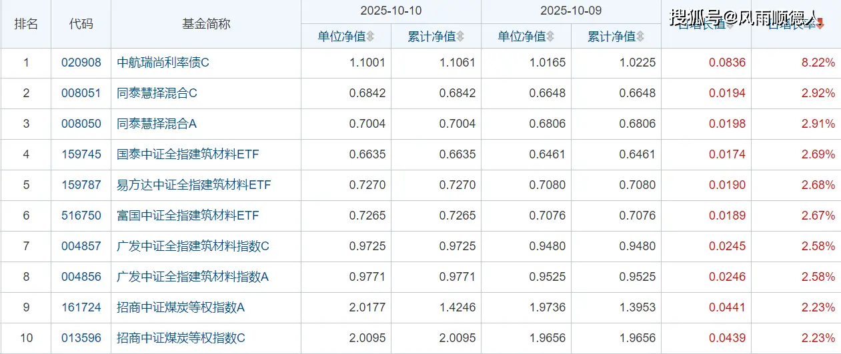Image resolution: width=841 pixels, height=354 pixels.
Task: Open 招商中证煤炭等权指数C fund link
Action: click(x=181, y=339)
